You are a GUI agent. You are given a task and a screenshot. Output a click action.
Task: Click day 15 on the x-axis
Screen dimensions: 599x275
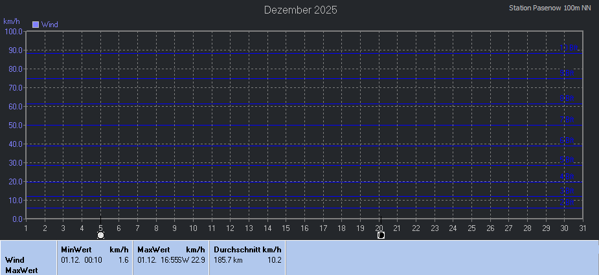[286, 228]
